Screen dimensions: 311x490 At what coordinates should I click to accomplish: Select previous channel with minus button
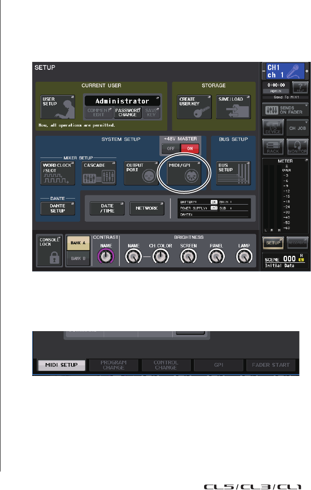click(x=264, y=71)
